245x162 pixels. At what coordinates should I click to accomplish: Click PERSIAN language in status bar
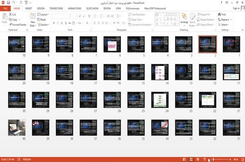(x=27, y=159)
